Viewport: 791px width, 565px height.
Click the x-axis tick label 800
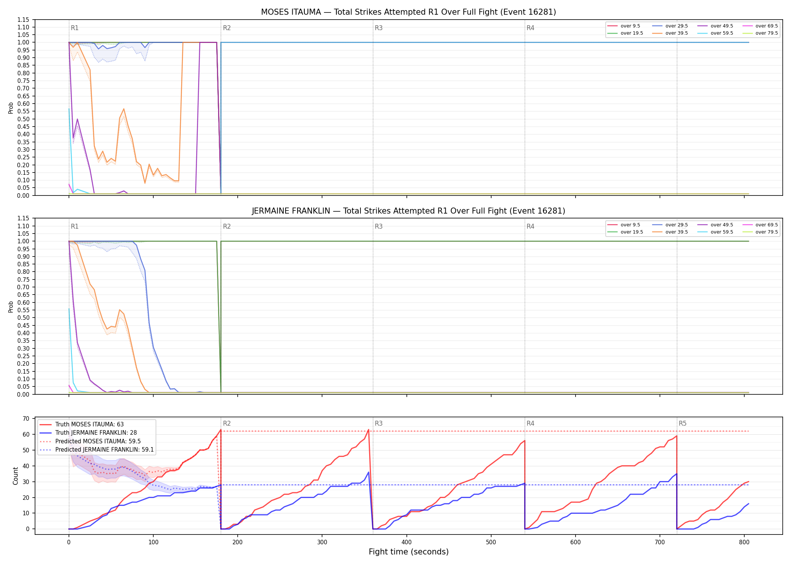click(744, 542)
